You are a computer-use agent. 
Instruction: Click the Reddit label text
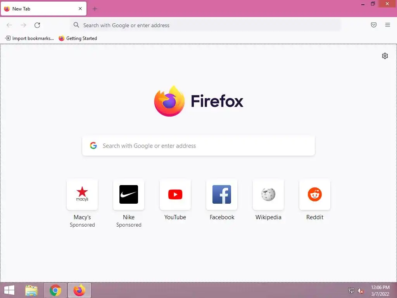[x=315, y=217]
